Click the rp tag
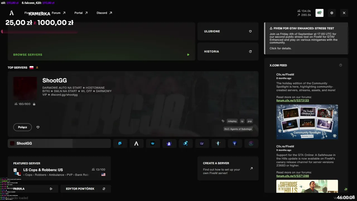The width and height of the screenshot is (357, 201). [x=242, y=121]
